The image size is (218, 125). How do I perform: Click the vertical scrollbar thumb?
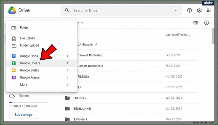point(213,36)
